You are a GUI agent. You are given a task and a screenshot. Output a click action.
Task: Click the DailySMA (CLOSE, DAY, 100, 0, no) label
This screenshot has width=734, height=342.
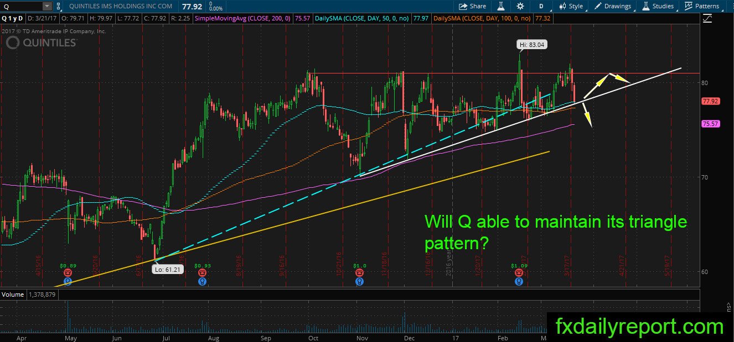tap(482, 18)
